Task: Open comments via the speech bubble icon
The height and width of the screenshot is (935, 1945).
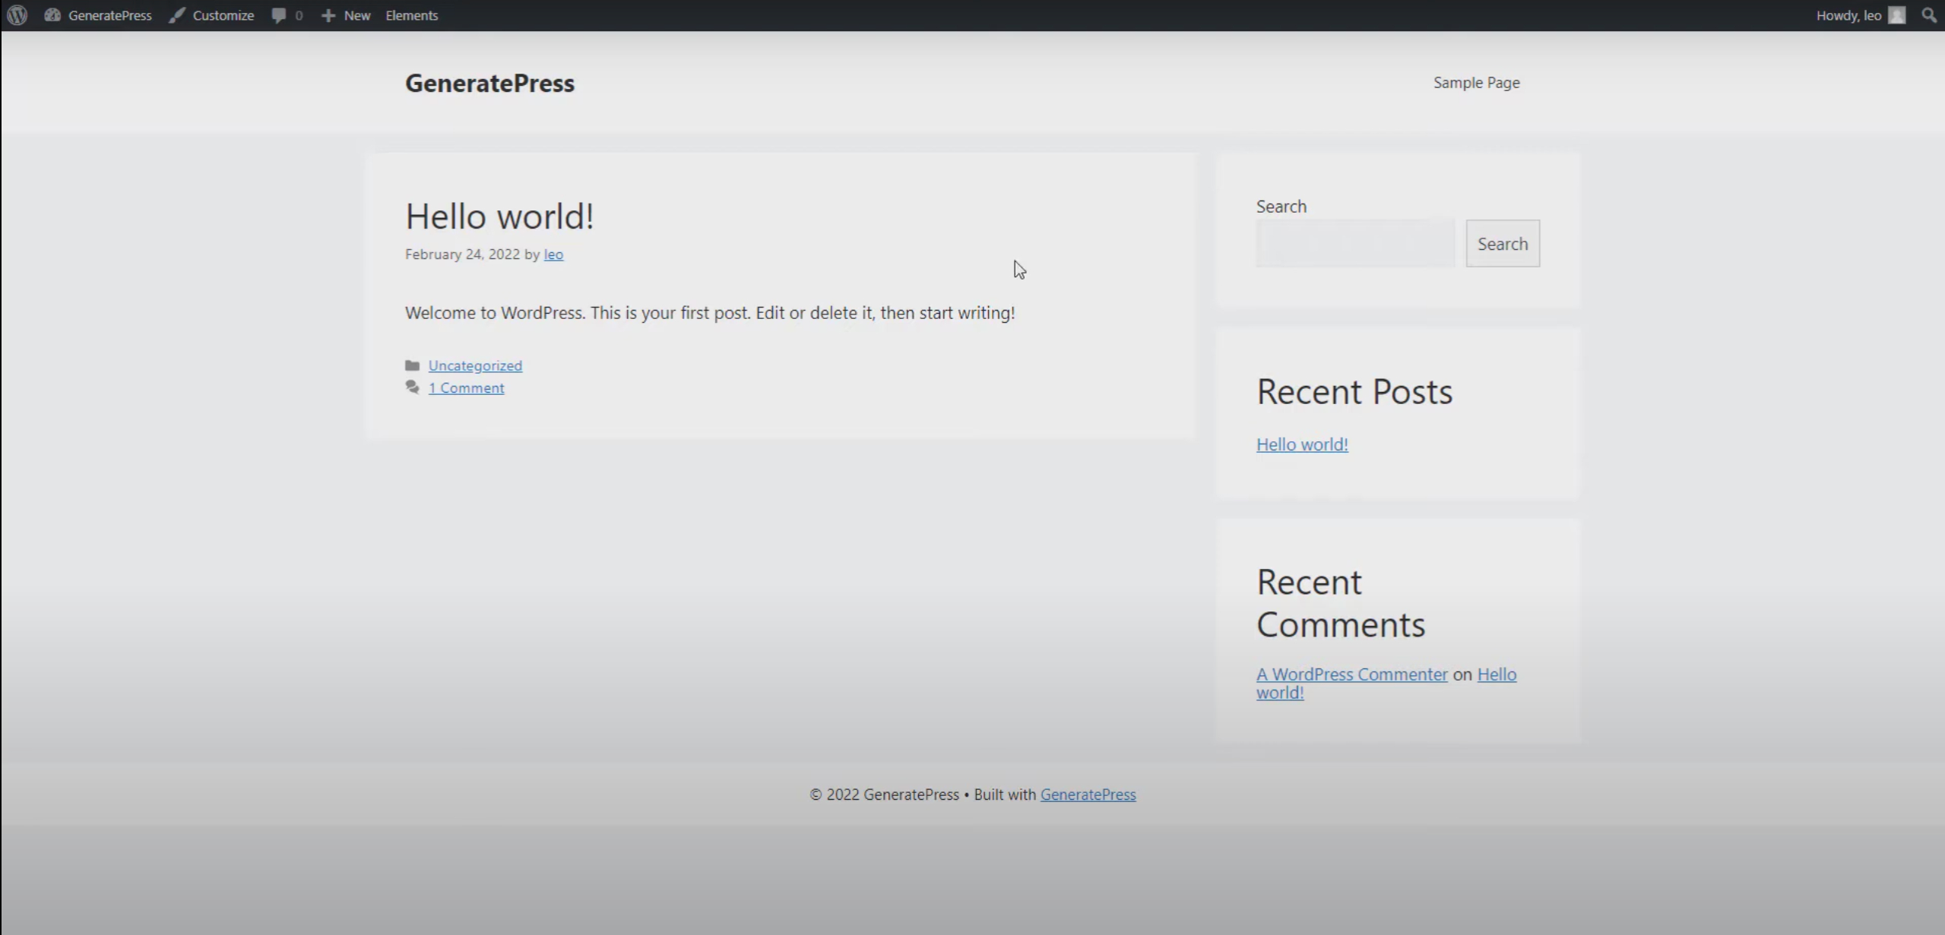Action: 279,15
